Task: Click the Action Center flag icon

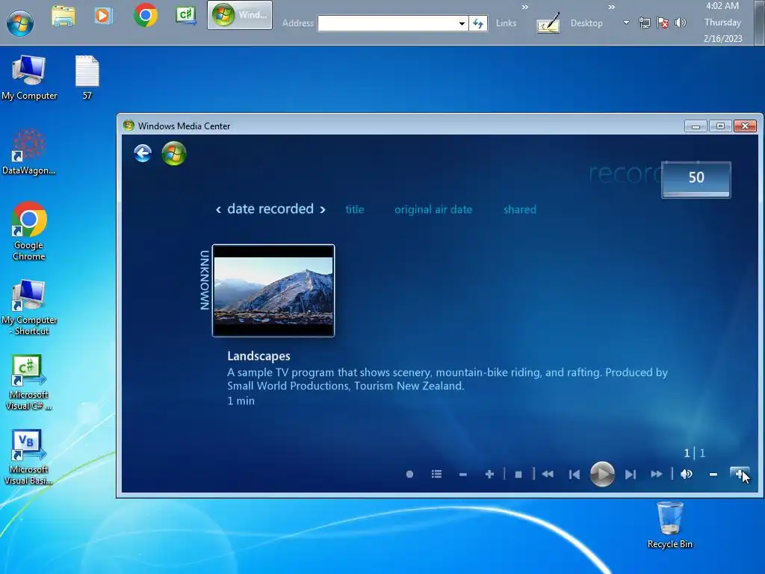Action: [x=663, y=22]
